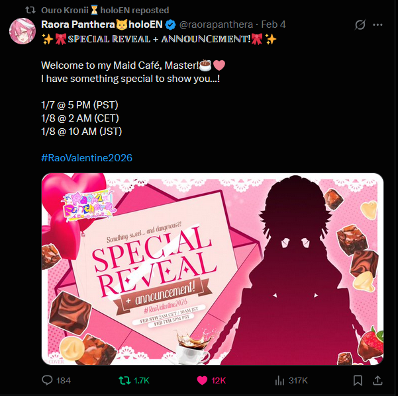Viewport: 398px width, 396px height.
Task: Click the 1.7K reposts count
Action: point(141,381)
